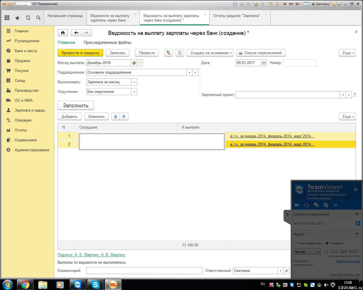363x290 pixels.
Task: Open Google Chrome from the taskbar
Action: [x=25, y=285]
